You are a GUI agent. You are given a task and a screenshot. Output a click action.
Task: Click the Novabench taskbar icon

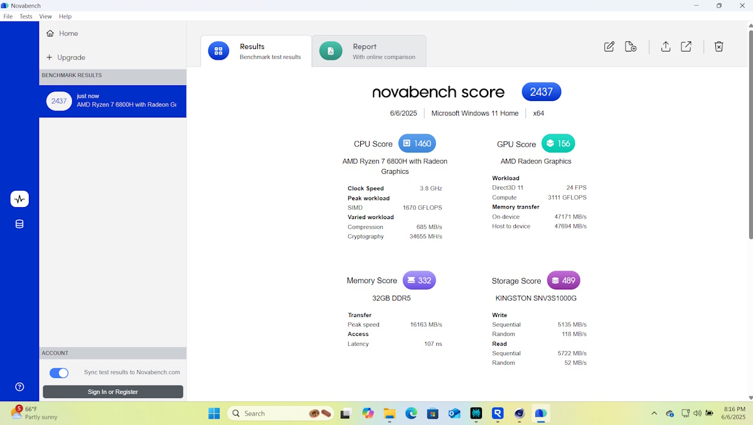(x=540, y=413)
